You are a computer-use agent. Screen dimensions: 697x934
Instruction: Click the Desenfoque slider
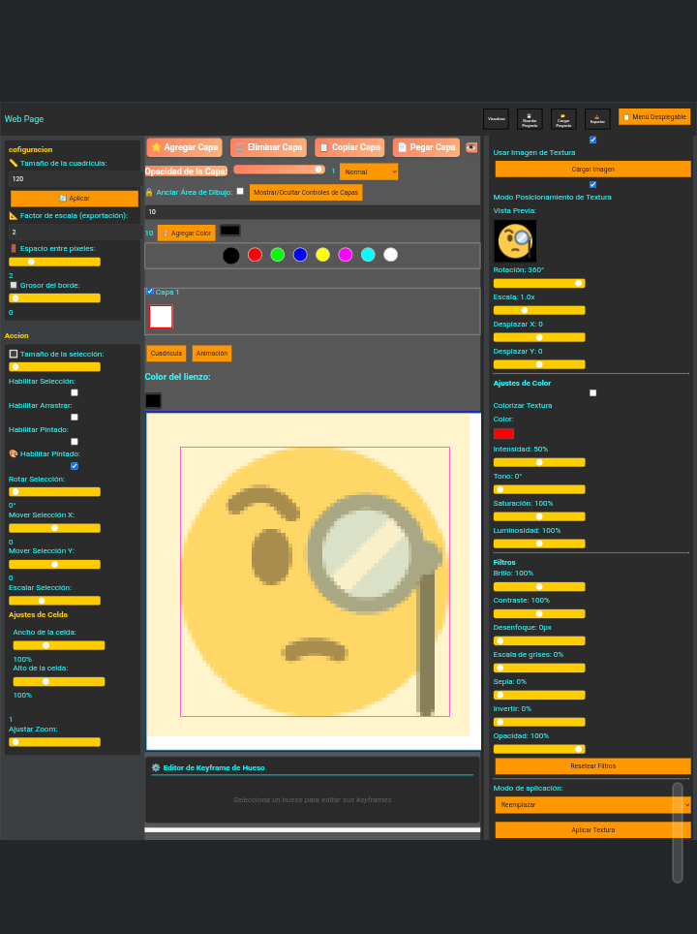click(539, 641)
